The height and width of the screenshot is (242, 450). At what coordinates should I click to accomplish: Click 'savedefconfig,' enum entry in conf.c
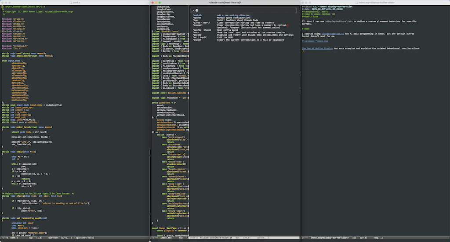coord(20,86)
